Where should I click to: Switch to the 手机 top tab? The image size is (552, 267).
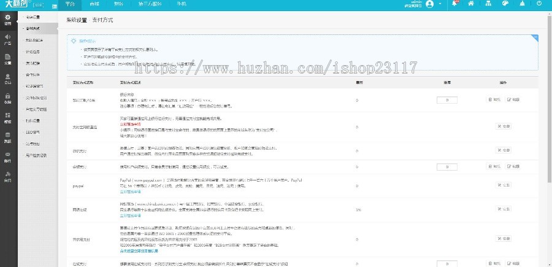click(182, 4)
